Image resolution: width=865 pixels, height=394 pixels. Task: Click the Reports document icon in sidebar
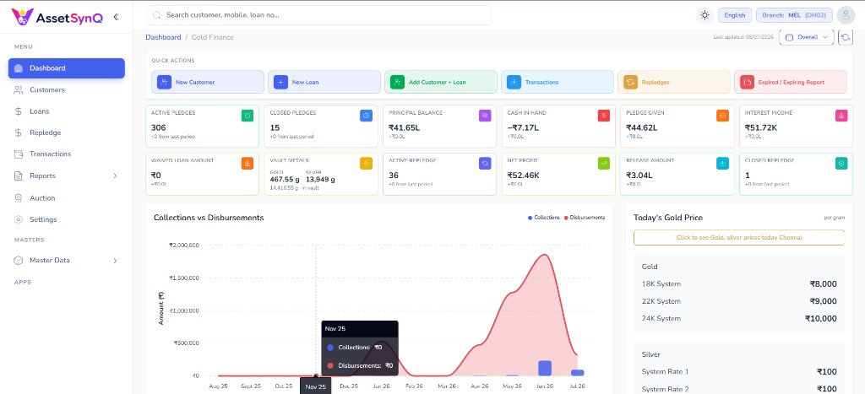pyautogui.click(x=19, y=175)
